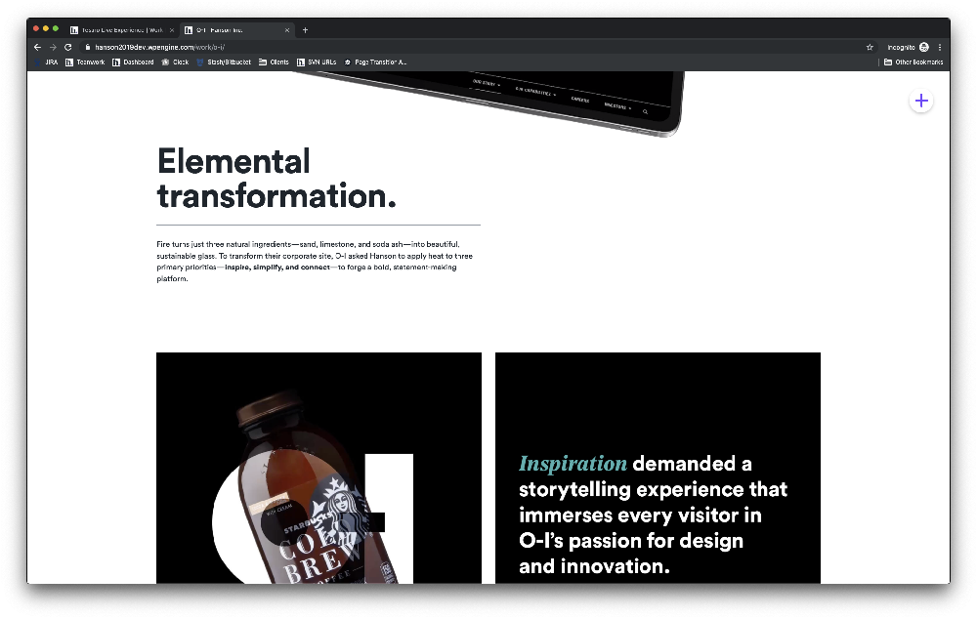
Task: Reload the current page
Action: click(x=68, y=47)
